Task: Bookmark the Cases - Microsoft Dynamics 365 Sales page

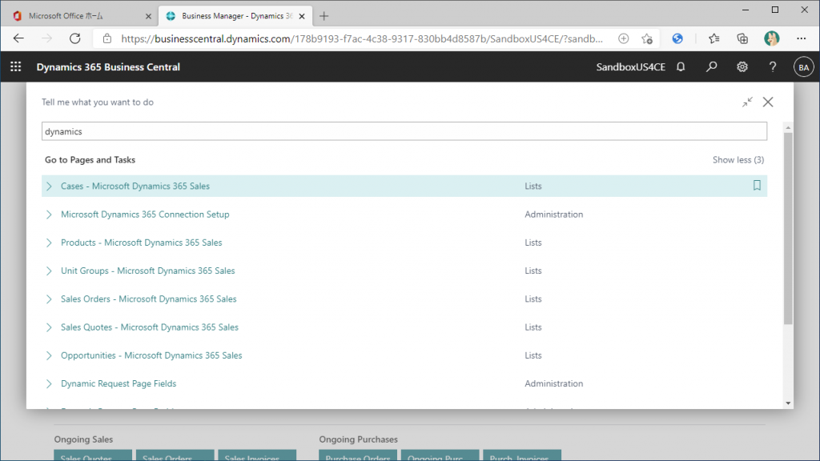Action: click(x=757, y=186)
